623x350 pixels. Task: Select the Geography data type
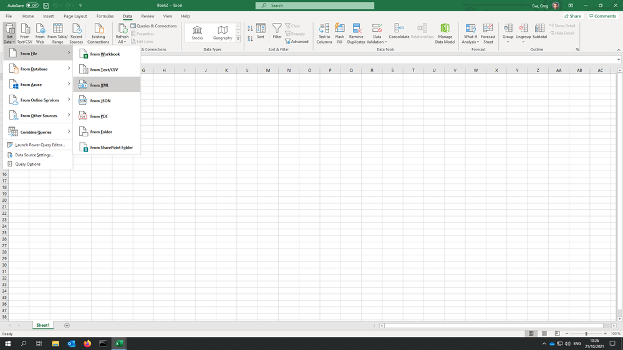(223, 32)
